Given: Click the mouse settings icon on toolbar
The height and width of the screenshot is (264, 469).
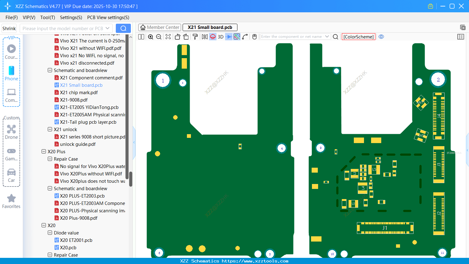Looking at the screenshot, I should tap(254, 37).
